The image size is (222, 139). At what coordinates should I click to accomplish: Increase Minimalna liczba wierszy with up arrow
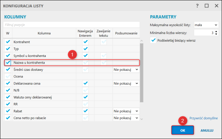[x=216, y=31]
